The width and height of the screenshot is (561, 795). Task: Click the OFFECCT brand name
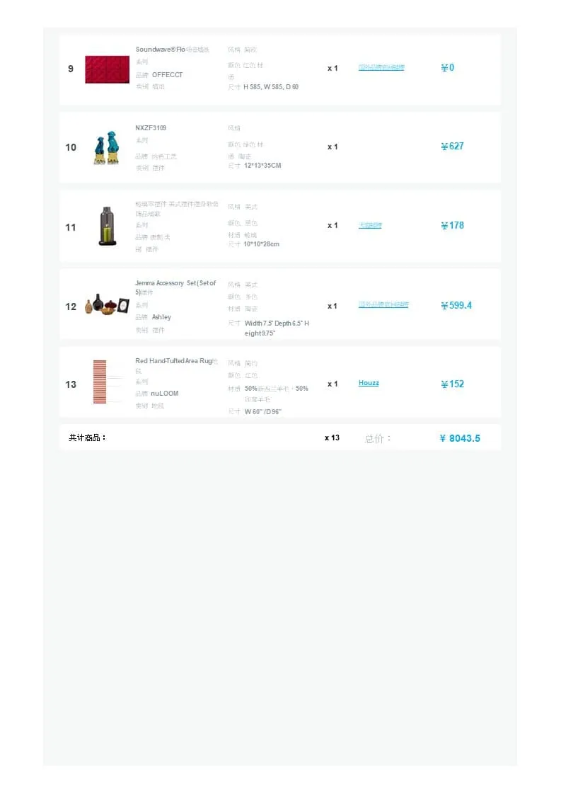tap(167, 75)
